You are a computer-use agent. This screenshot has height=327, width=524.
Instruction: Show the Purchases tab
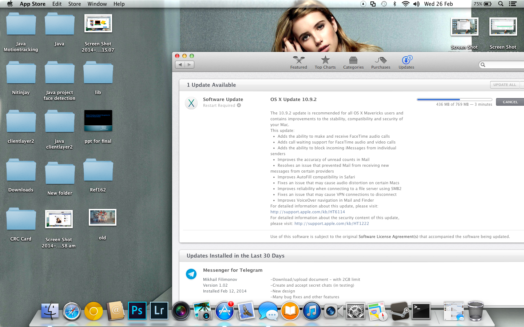click(x=381, y=62)
